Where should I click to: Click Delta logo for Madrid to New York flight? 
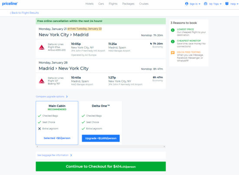click(42, 81)
